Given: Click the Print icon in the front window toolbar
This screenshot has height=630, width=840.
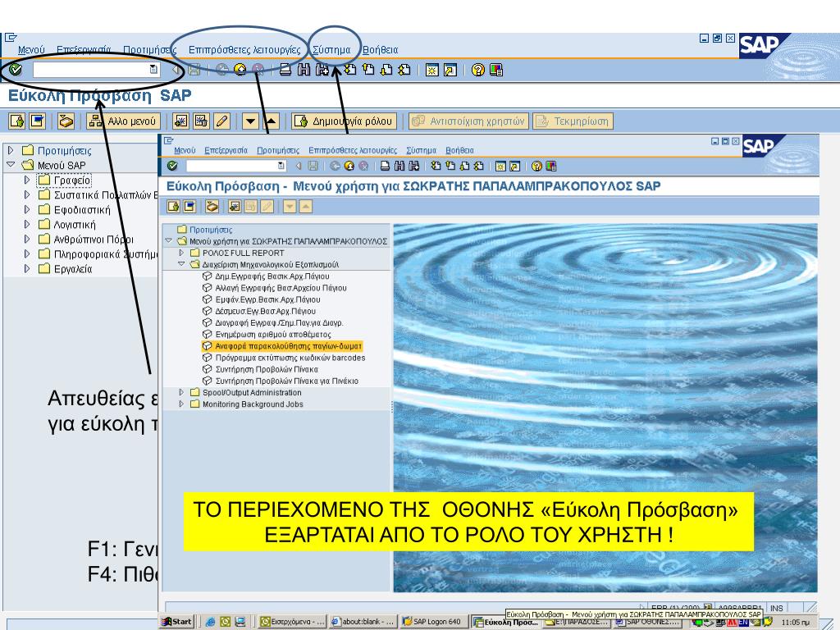Looking at the screenshot, I should [385, 166].
